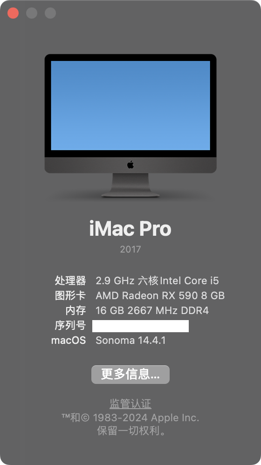Viewport: 261px width, 465px height.
Task: Select the 16 GB 2667 MHz DDR4 text
Action: click(x=152, y=310)
